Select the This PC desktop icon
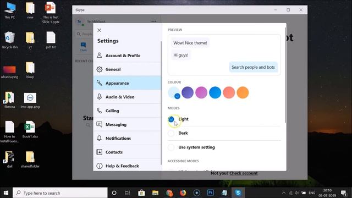352x198 pixels. 10,10
